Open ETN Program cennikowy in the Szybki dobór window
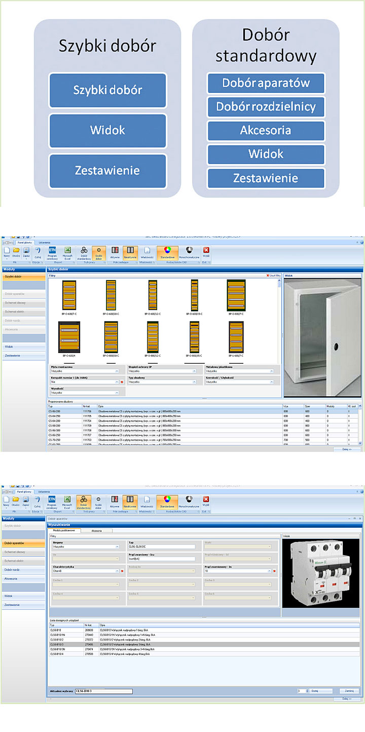This screenshot has height=732, width=365. click(52, 253)
